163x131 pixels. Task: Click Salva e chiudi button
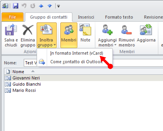[x=11, y=36]
